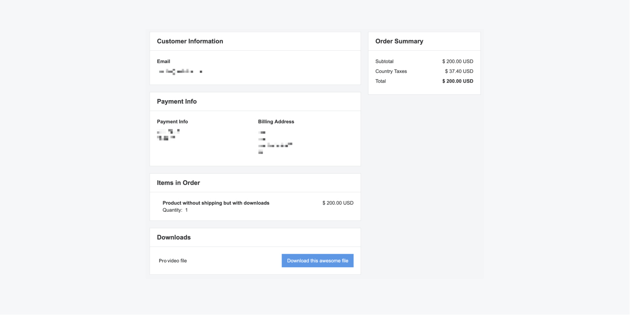The height and width of the screenshot is (315, 630).
Task: Select the Quantity line of the item
Action: tap(175, 210)
